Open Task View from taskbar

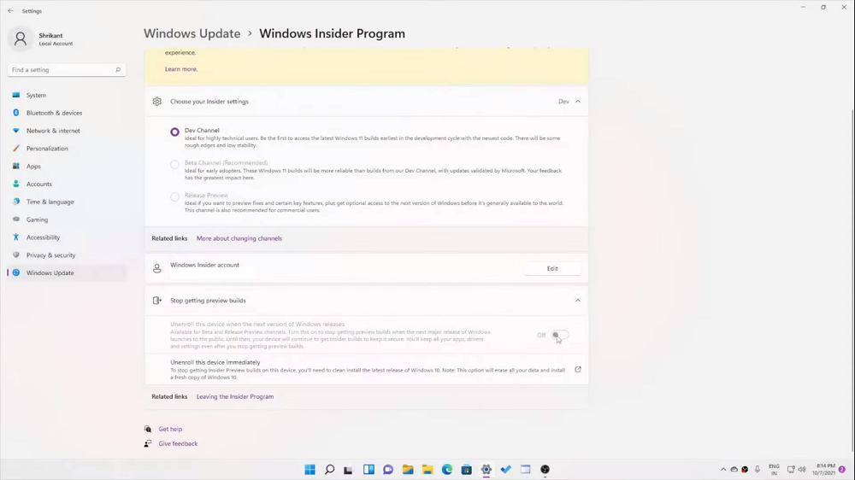pyautogui.click(x=349, y=470)
